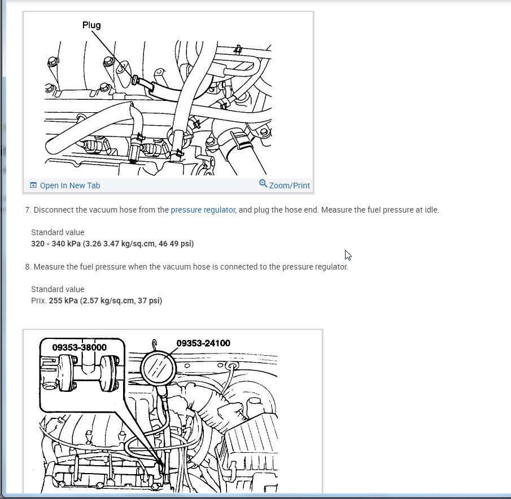The width and height of the screenshot is (511, 499).
Task: Click the Open In New Tab icon
Action: [33, 185]
